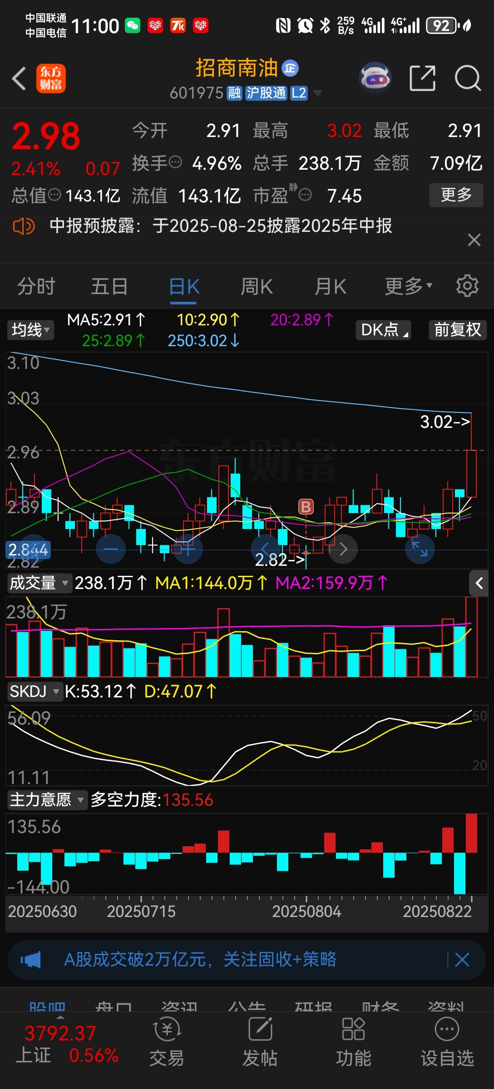Close the 中报预披露 notice
The width and height of the screenshot is (494, 1089).
[474, 240]
